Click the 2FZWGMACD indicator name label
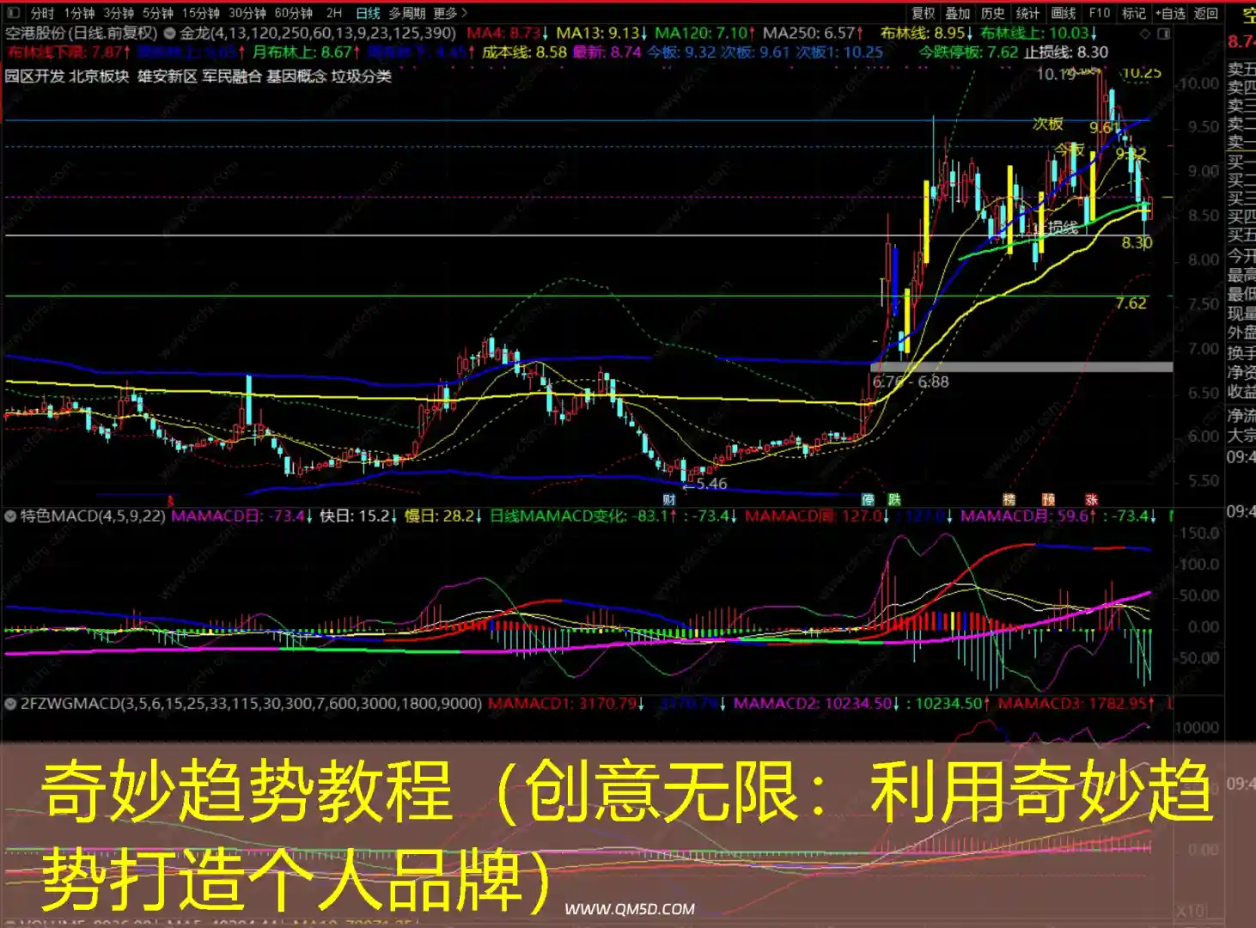1256x928 pixels. click(x=251, y=703)
